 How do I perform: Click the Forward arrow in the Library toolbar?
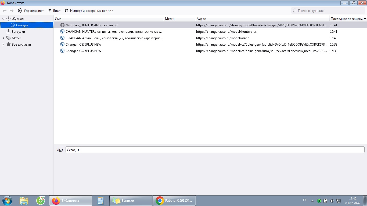pyautogui.click(x=12, y=11)
